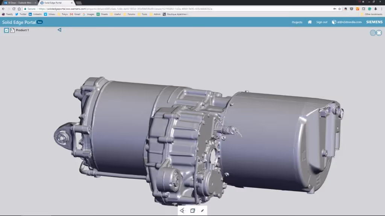
Task: Open the Tools bookmarks folder
Action: click(x=142, y=14)
